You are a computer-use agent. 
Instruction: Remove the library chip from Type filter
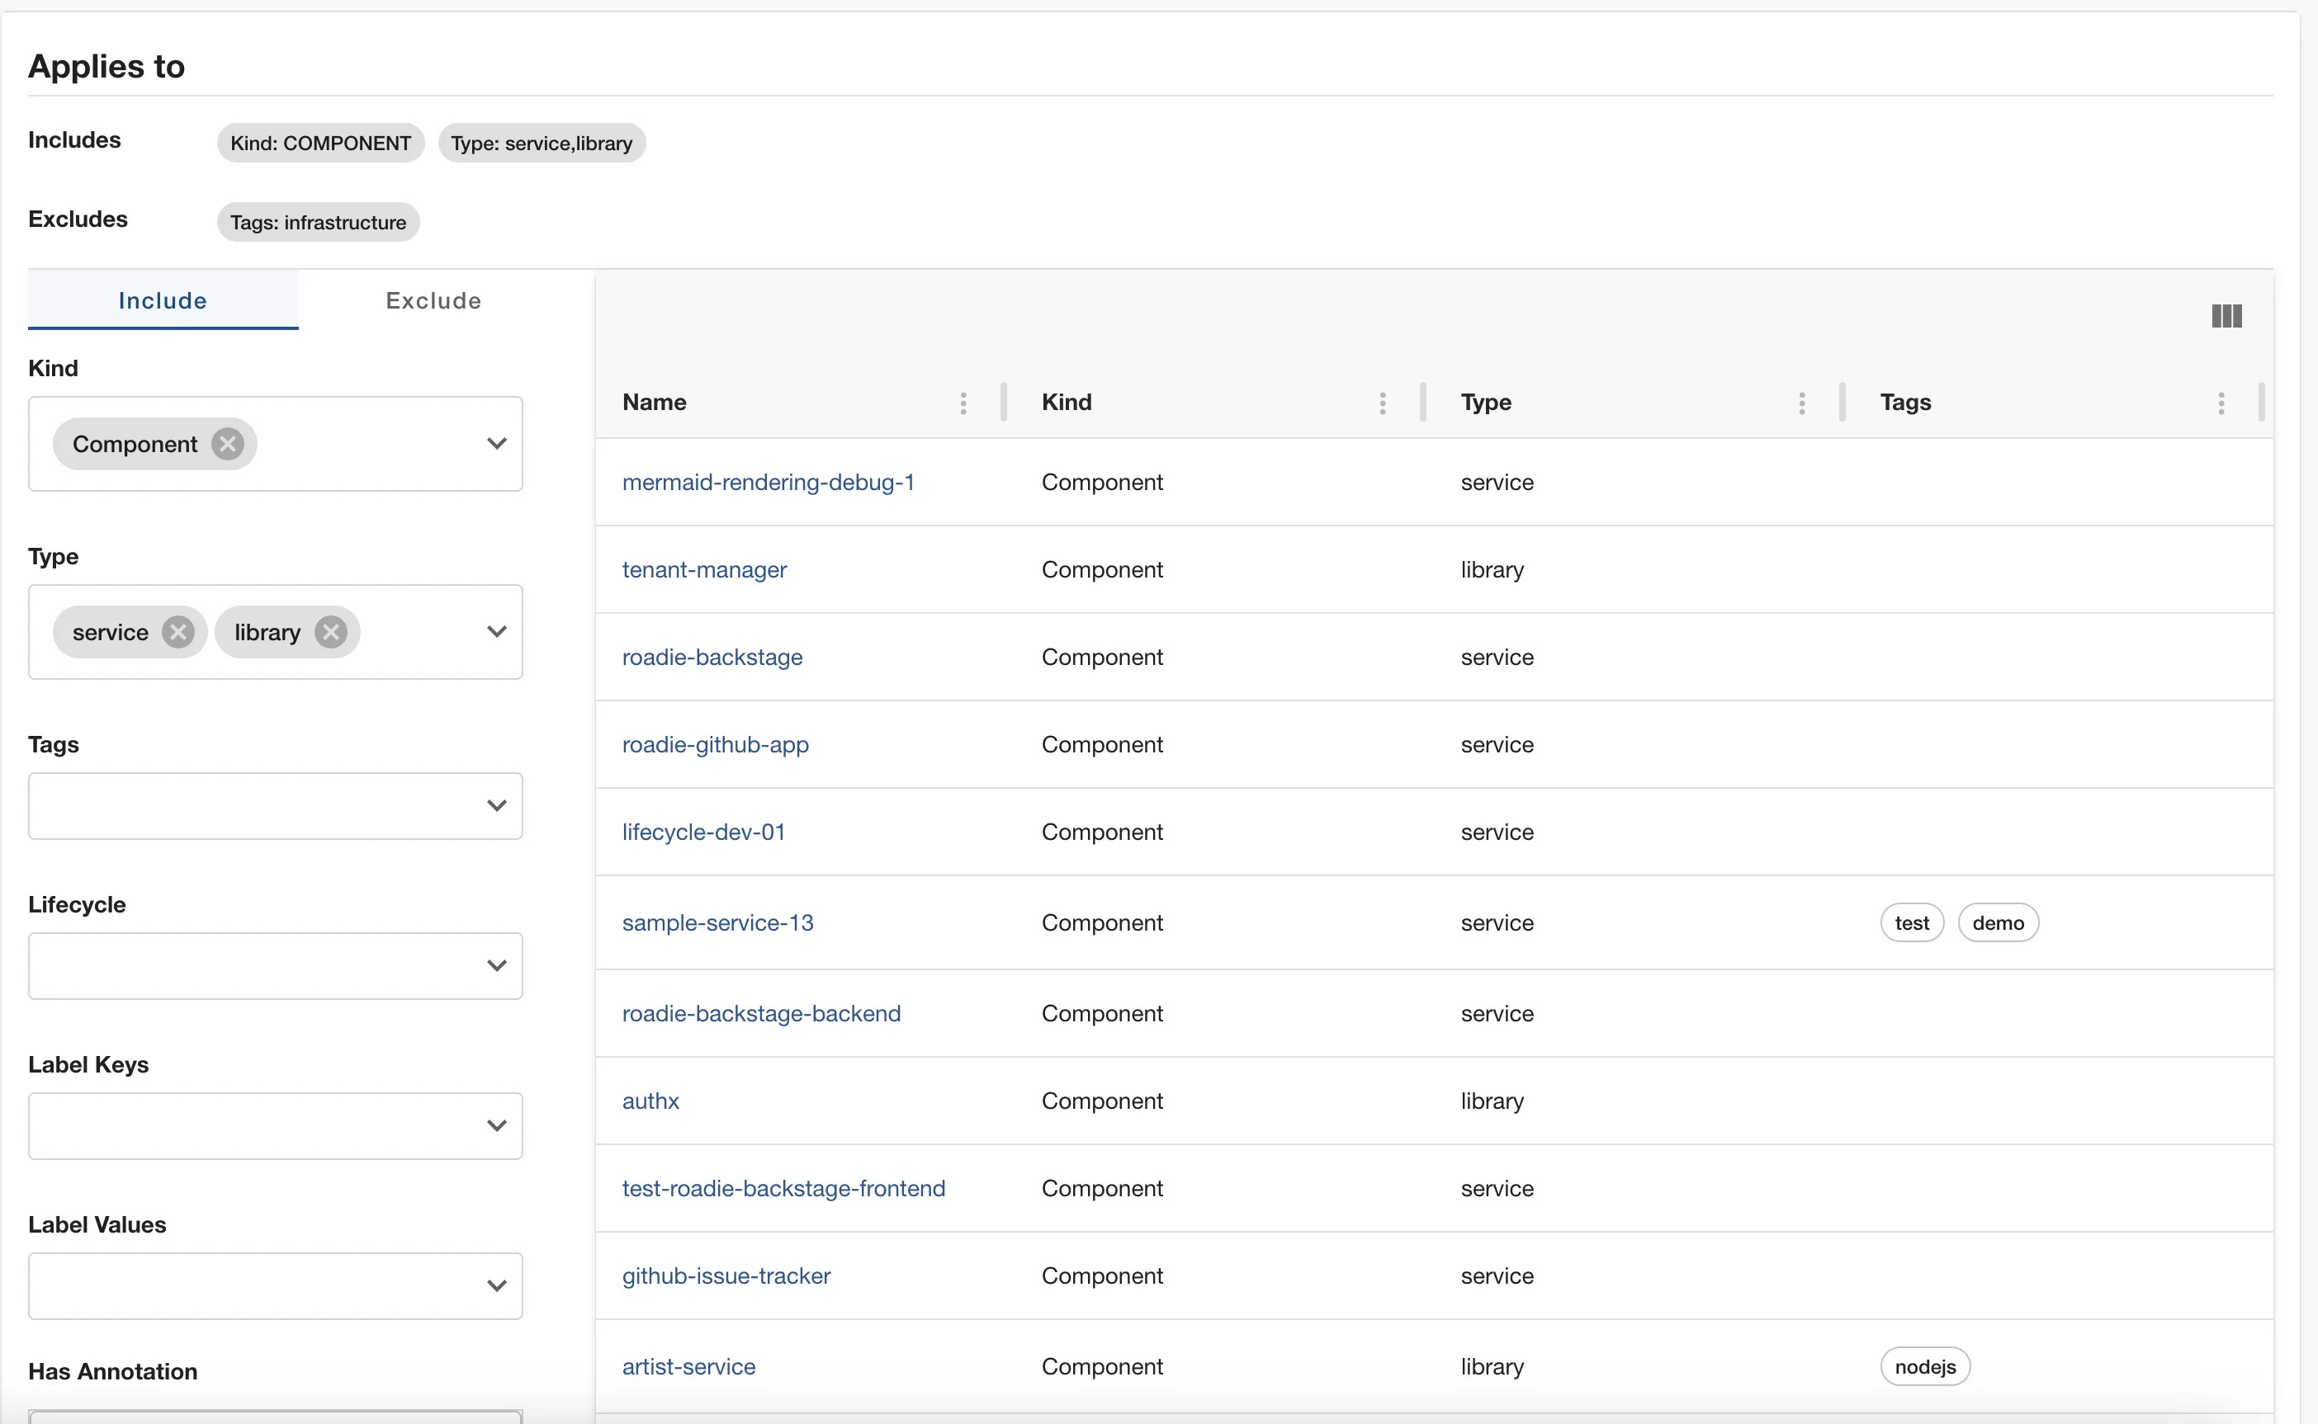331,632
